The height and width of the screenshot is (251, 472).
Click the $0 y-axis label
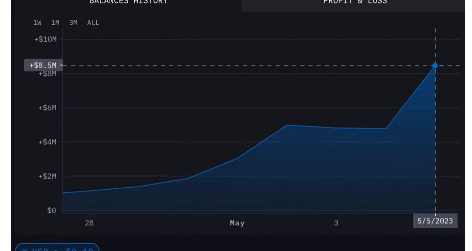click(51, 210)
